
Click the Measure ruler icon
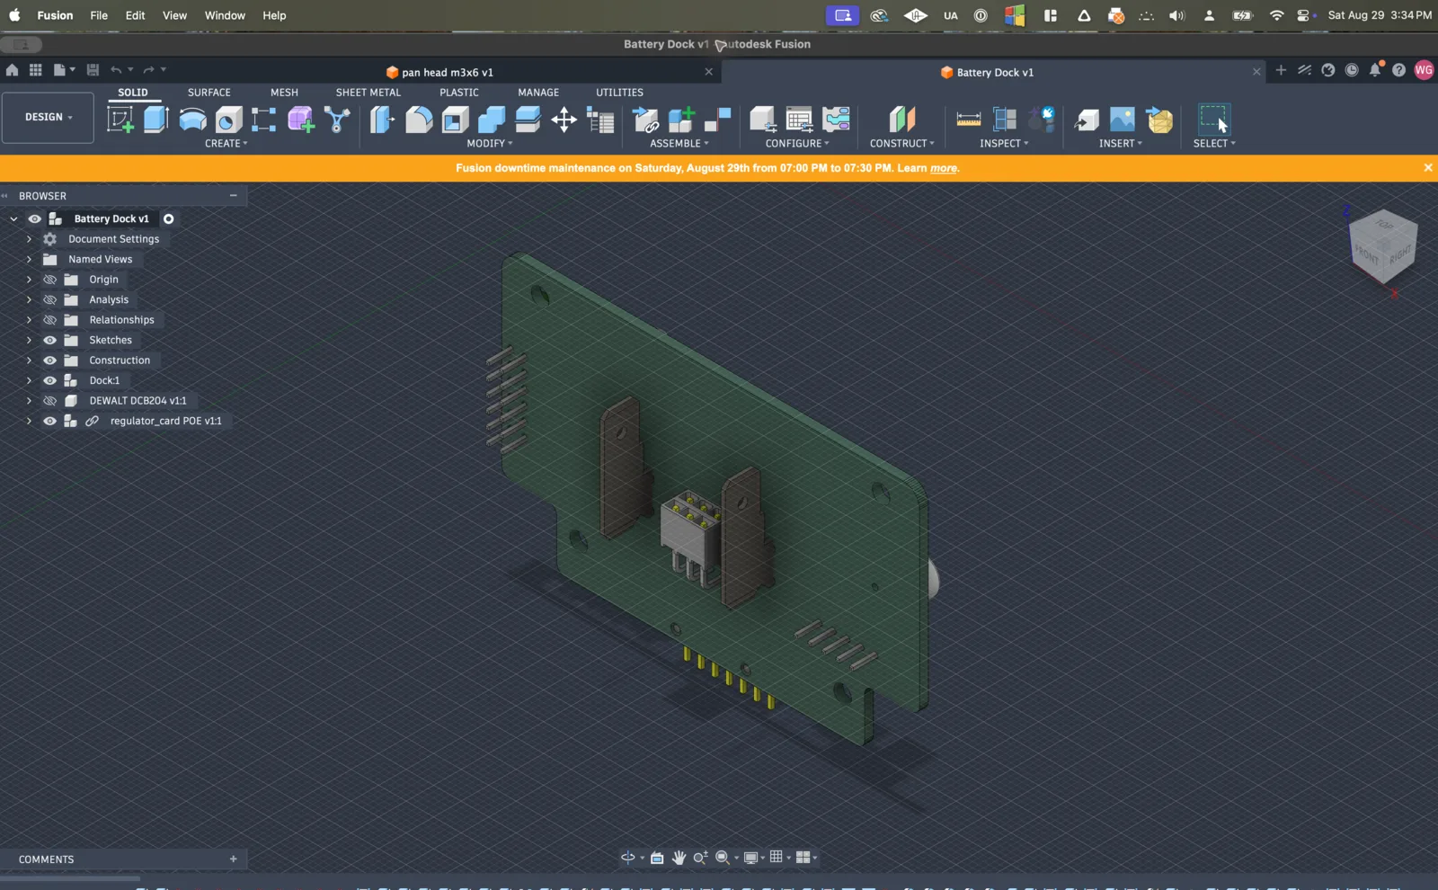click(968, 120)
